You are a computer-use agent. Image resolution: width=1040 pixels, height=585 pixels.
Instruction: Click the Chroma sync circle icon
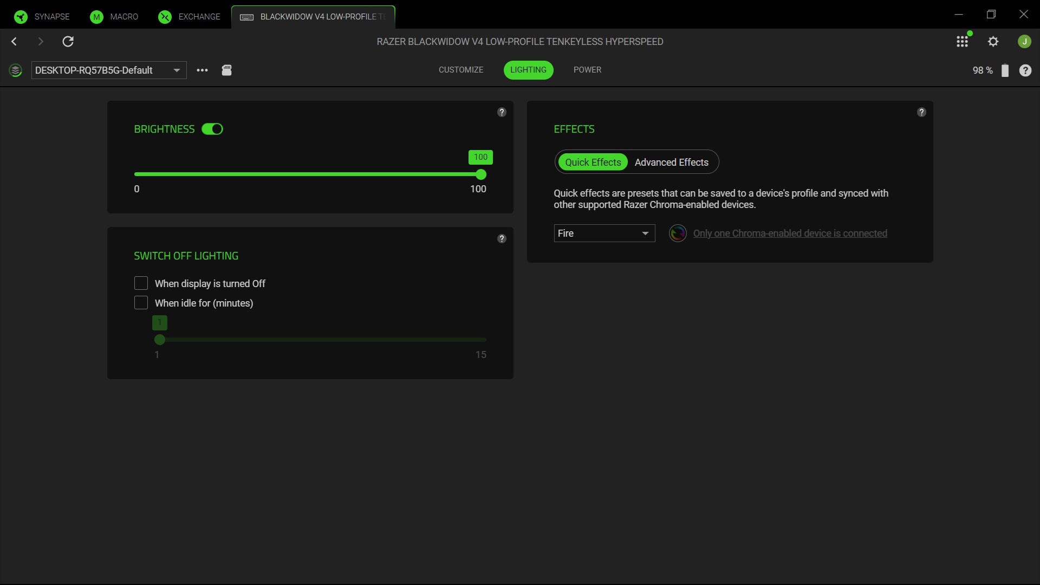tap(678, 233)
